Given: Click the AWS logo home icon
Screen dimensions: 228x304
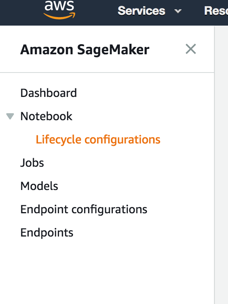Looking at the screenshot, I should 59,10.
